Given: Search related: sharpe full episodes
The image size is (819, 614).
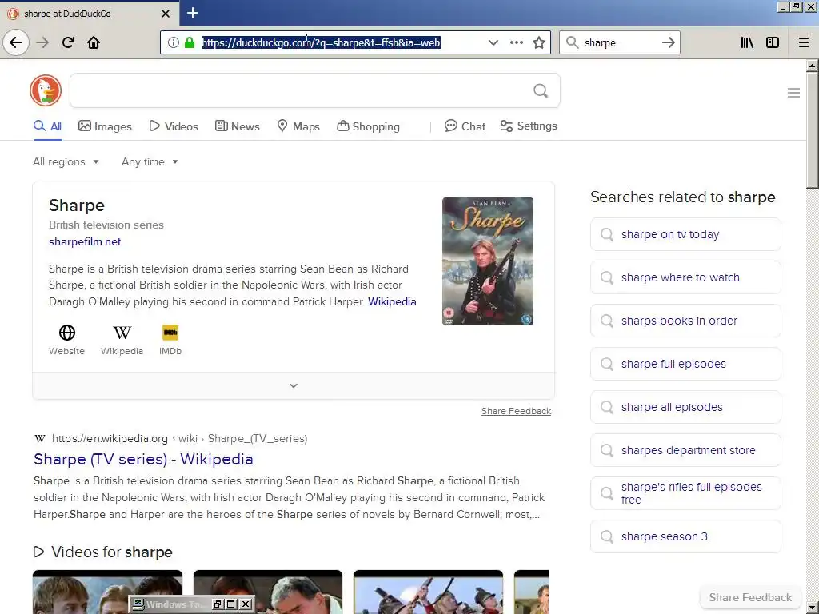Looking at the screenshot, I should (685, 364).
